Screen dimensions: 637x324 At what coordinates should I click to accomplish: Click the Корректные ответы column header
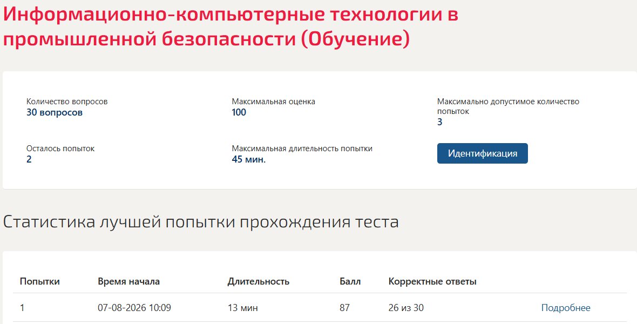432,281
